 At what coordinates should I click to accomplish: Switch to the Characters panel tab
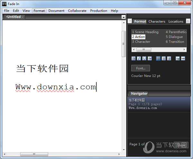[157, 22]
